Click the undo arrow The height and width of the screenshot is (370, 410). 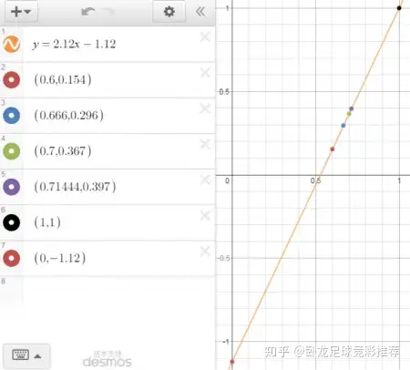pyautogui.click(x=88, y=12)
